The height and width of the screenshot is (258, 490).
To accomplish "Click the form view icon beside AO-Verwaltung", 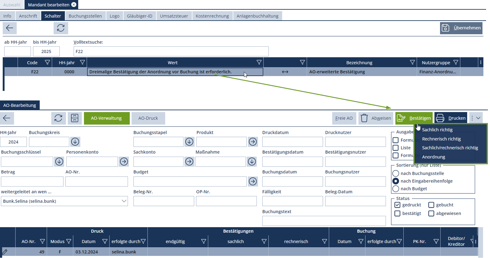I will coord(74,118).
